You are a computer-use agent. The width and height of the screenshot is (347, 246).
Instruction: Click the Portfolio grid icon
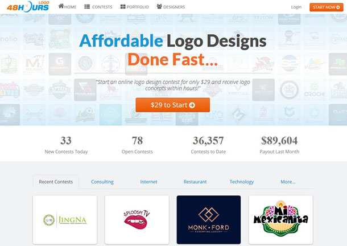[123, 7]
